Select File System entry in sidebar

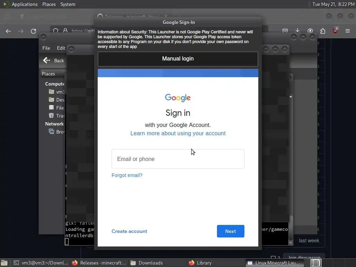click(x=57, y=108)
